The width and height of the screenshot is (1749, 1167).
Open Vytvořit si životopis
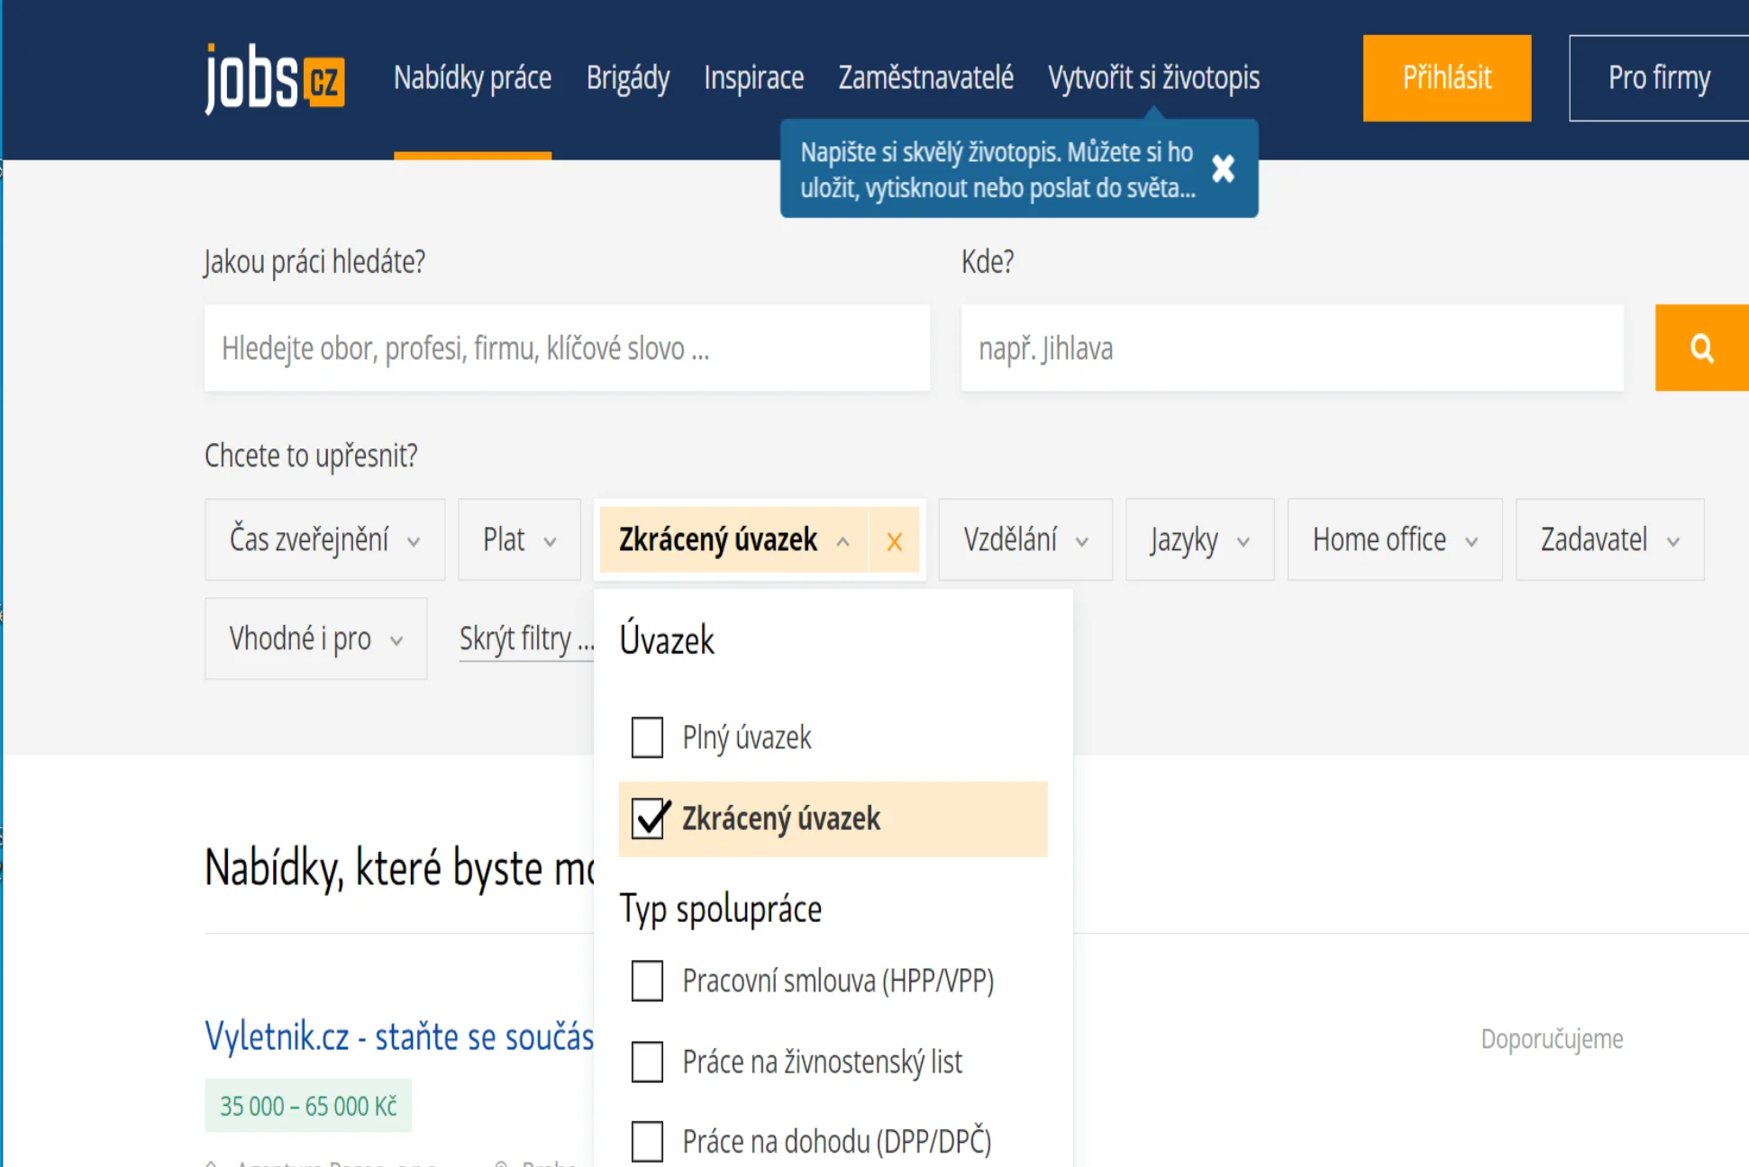[1153, 78]
